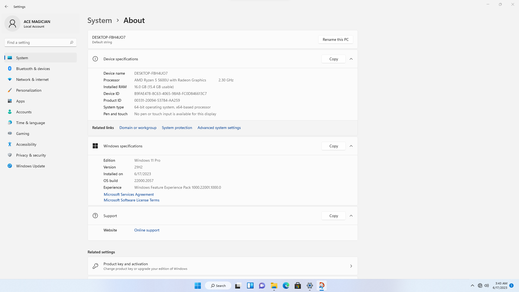
Task: Click the Settings gear in the taskbar
Action: coord(310,286)
